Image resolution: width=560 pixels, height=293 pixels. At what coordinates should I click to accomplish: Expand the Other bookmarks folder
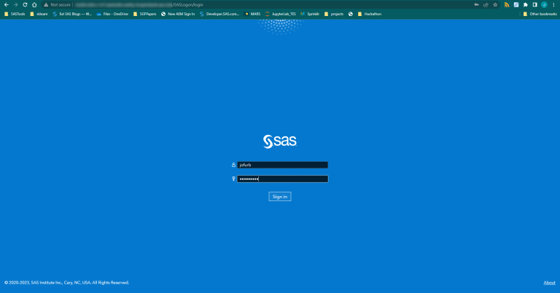point(537,14)
